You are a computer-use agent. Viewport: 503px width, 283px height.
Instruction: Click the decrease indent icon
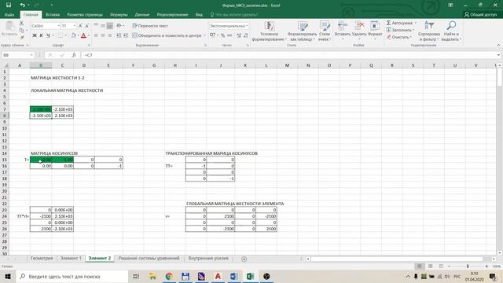(x=119, y=35)
